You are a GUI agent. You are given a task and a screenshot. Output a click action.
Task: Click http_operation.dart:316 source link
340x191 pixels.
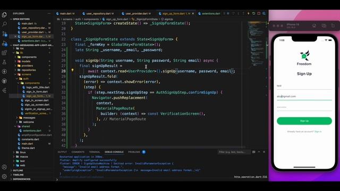click(x=250, y=177)
